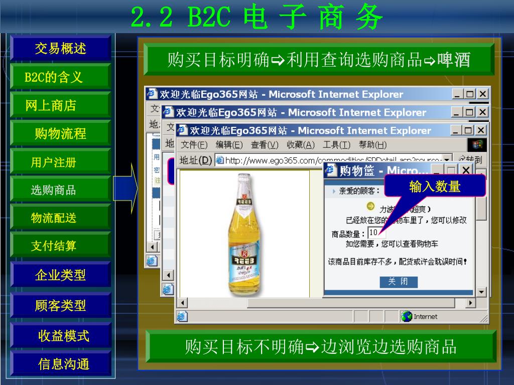Click the 购买目标不明确 banner at bottom
This screenshot has width=514, height=385.
tap(321, 347)
